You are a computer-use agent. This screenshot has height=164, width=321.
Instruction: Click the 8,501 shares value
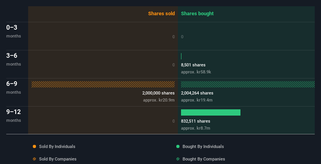coord(193,65)
